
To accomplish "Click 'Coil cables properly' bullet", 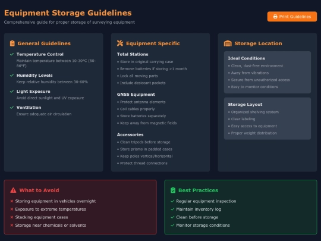I will click(x=136, y=109).
